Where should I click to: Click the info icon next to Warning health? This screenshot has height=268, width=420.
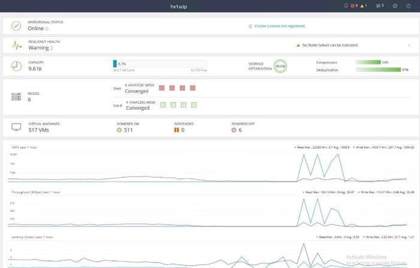coord(52,48)
